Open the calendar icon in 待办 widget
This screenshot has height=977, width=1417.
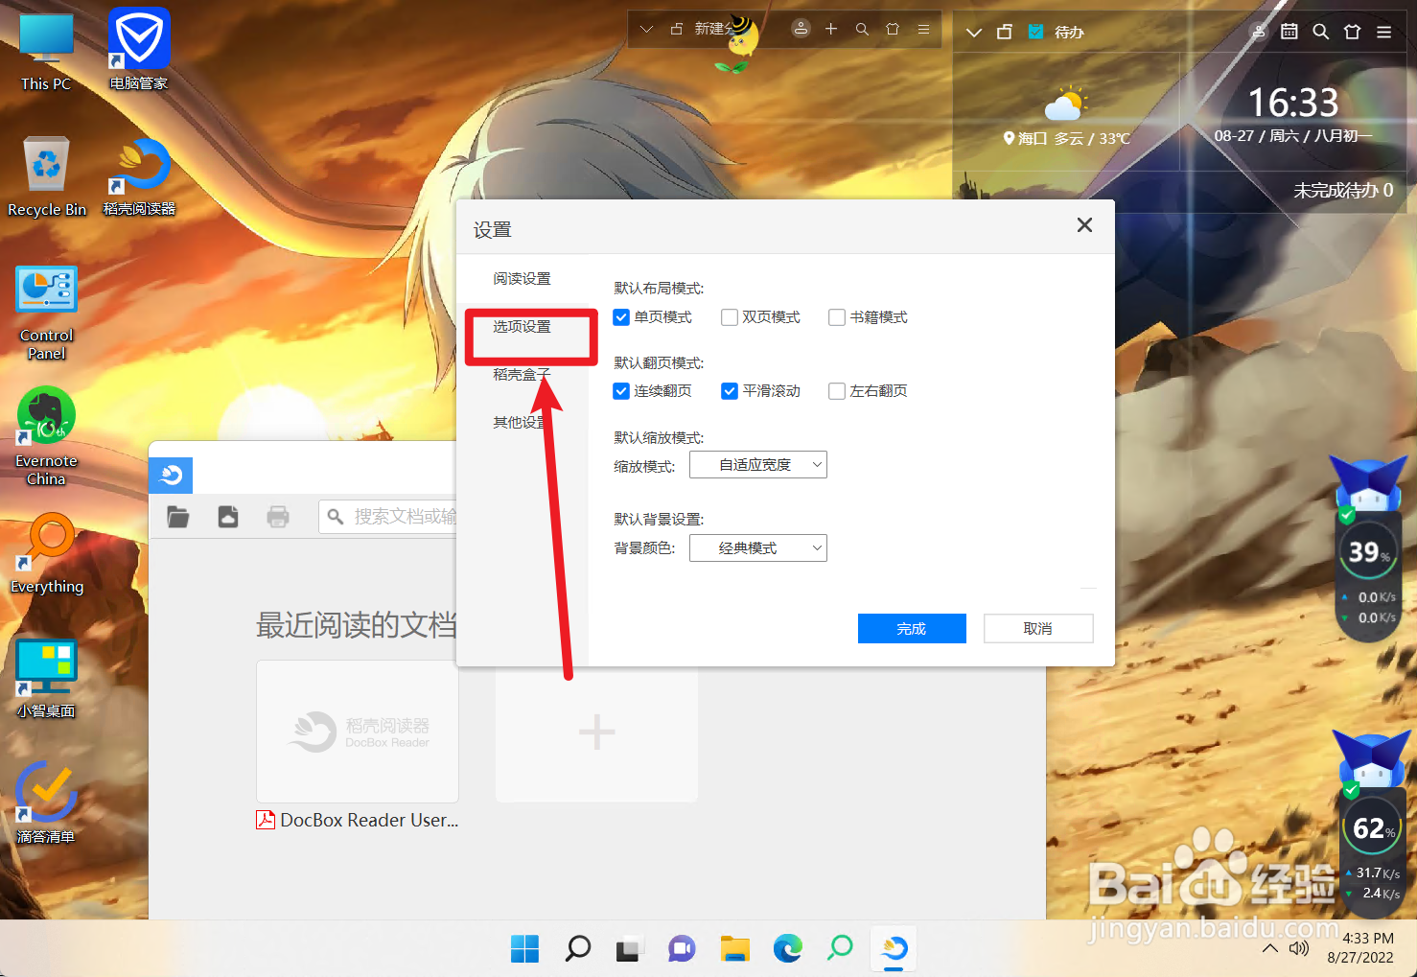(1289, 32)
